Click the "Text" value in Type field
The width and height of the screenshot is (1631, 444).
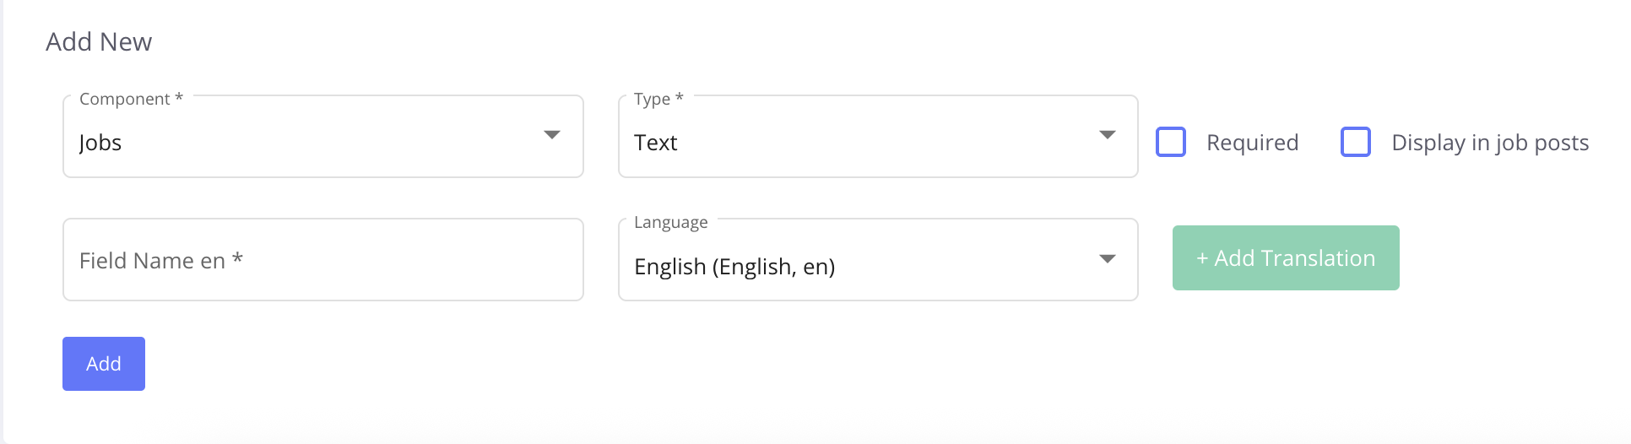coord(656,143)
